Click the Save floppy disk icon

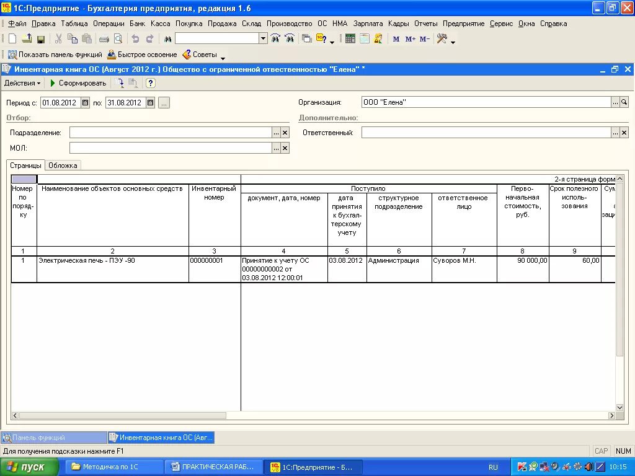40,39
